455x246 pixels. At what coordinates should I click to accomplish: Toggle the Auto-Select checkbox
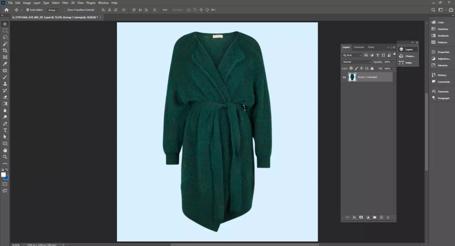coord(28,10)
